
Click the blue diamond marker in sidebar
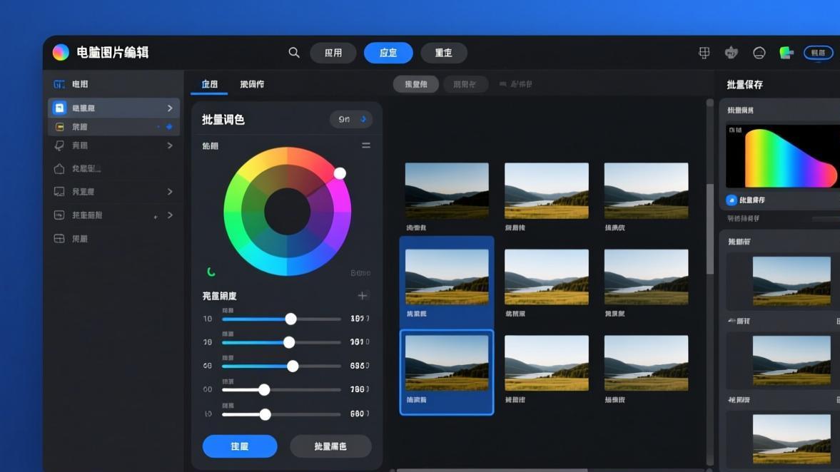click(169, 127)
